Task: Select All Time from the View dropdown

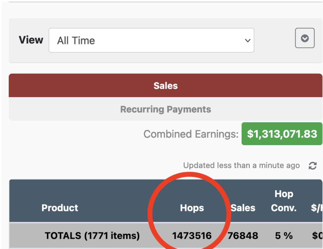Action: 151,41
